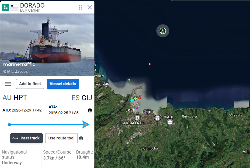Click the pink diamond marker on the map
The width and height of the screenshot is (250, 168).
coord(150,64)
